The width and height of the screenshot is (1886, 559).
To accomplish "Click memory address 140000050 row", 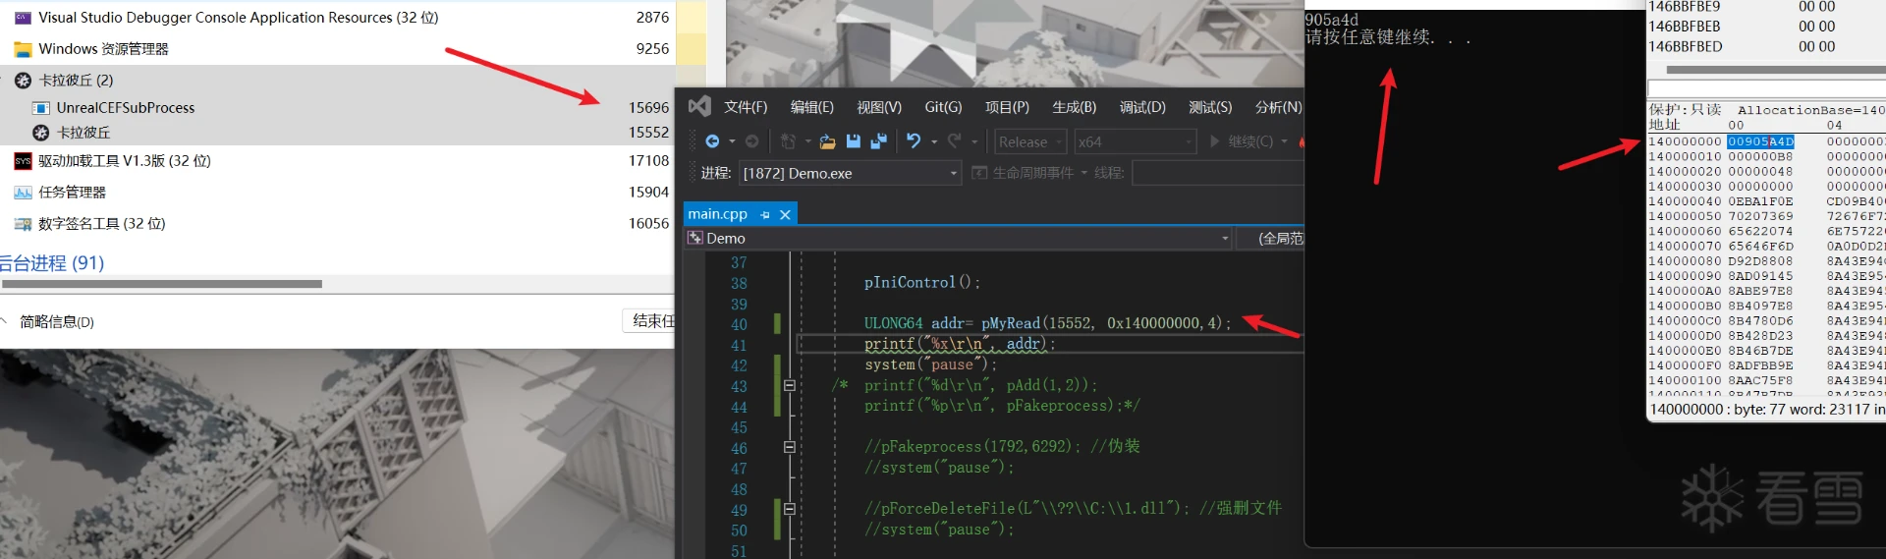I will 1766,216.
